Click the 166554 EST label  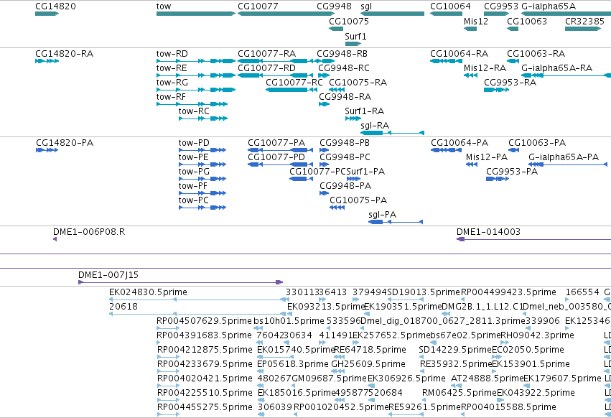tap(582, 292)
